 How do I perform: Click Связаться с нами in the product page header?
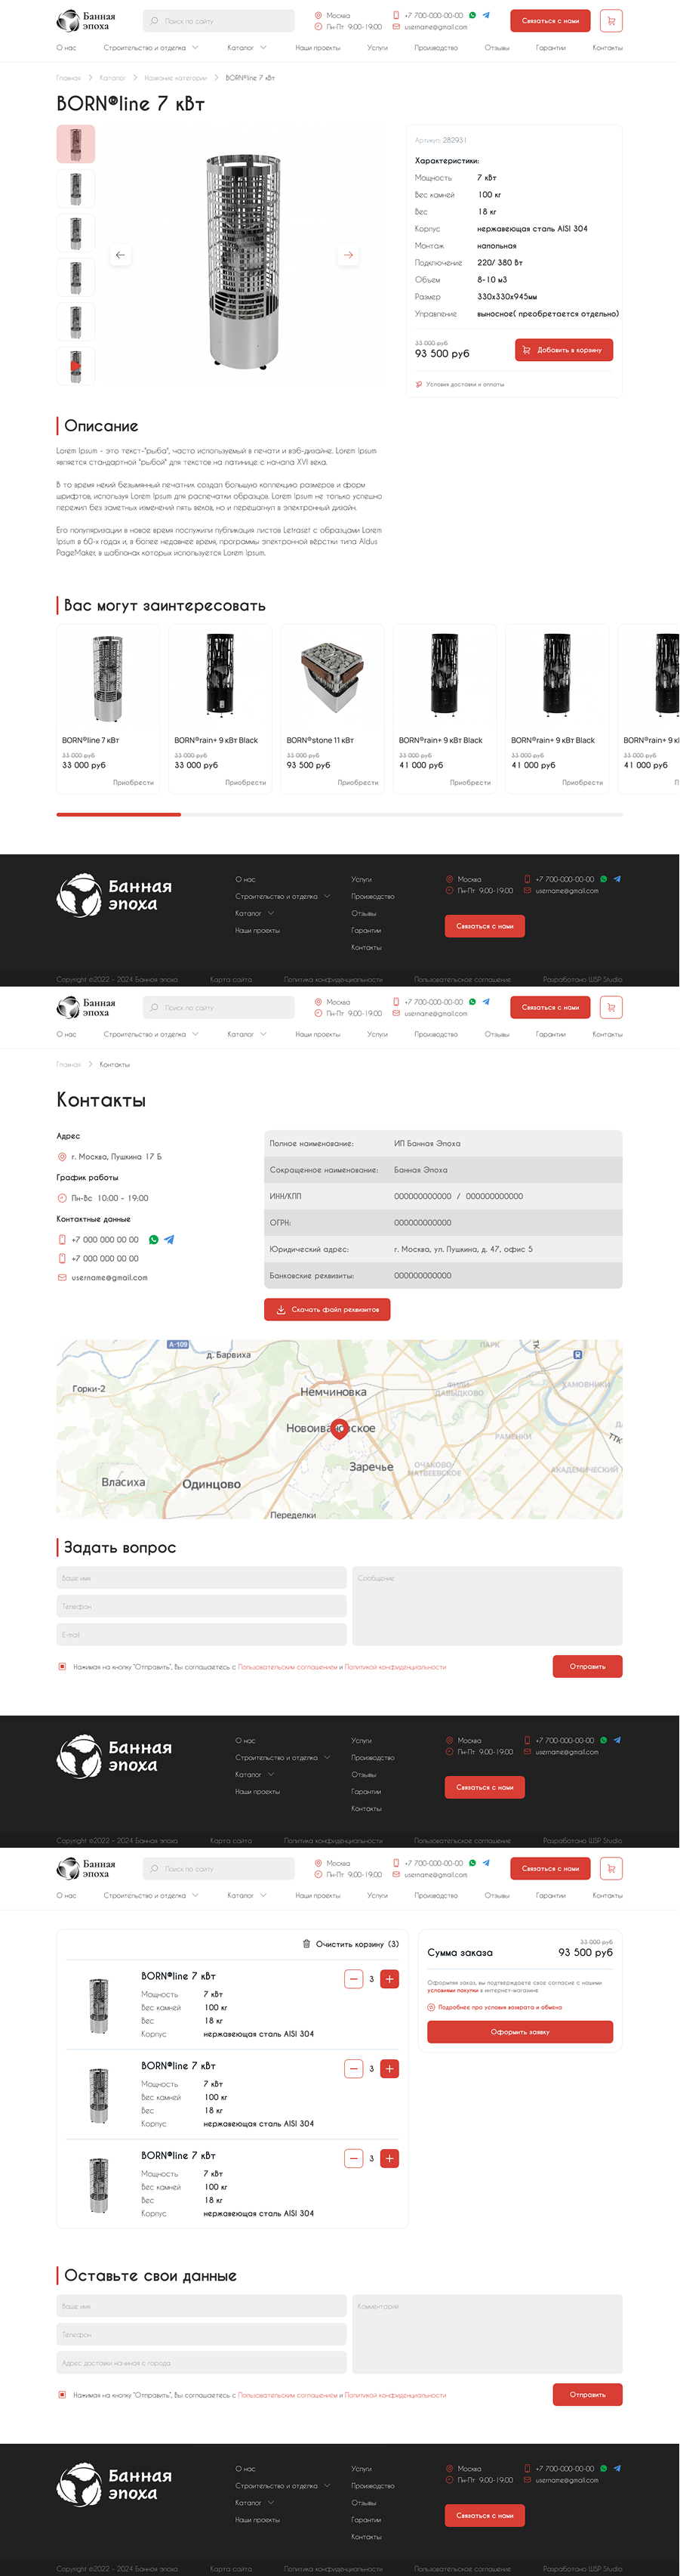[x=550, y=20]
